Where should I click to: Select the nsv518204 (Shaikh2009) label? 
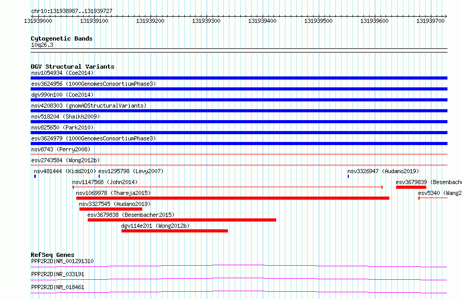coord(65,116)
